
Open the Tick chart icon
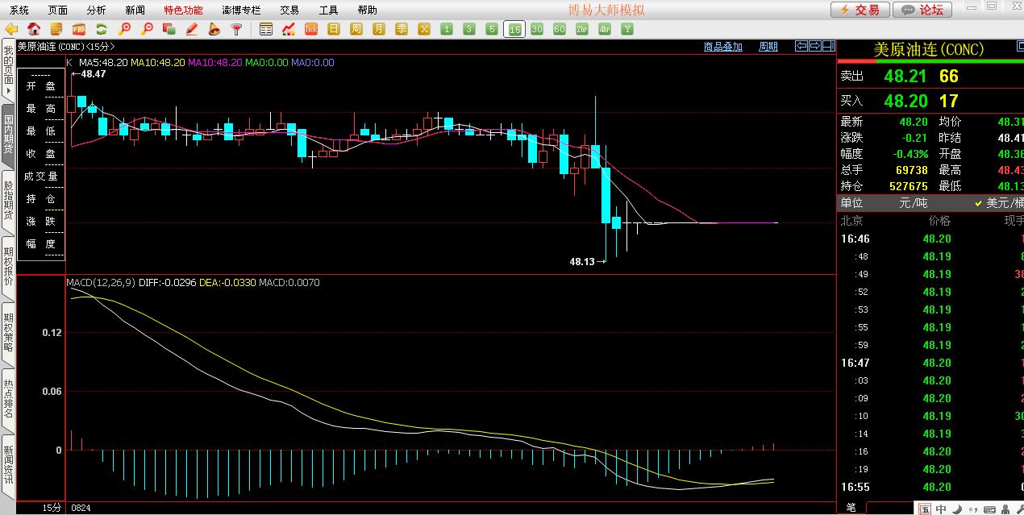pos(311,30)
